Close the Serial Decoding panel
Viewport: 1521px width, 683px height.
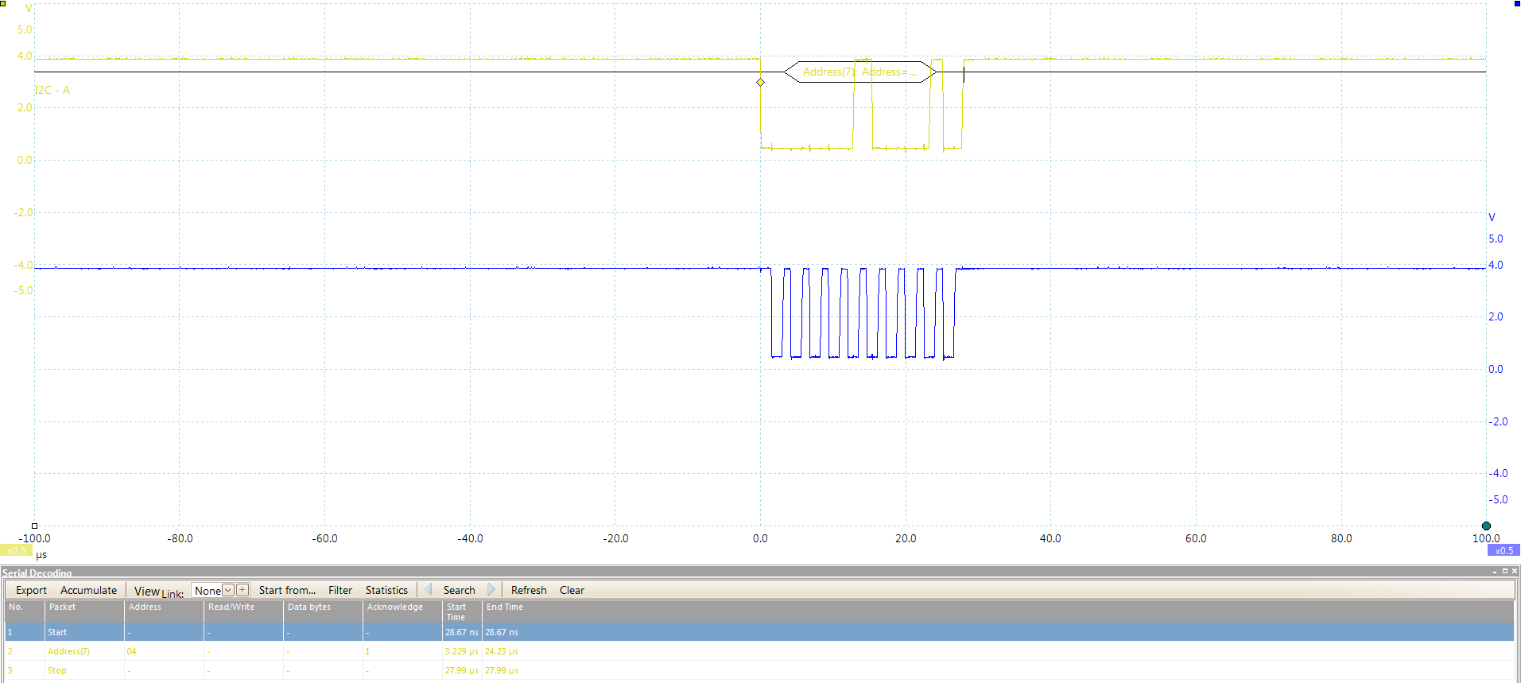1515,572
